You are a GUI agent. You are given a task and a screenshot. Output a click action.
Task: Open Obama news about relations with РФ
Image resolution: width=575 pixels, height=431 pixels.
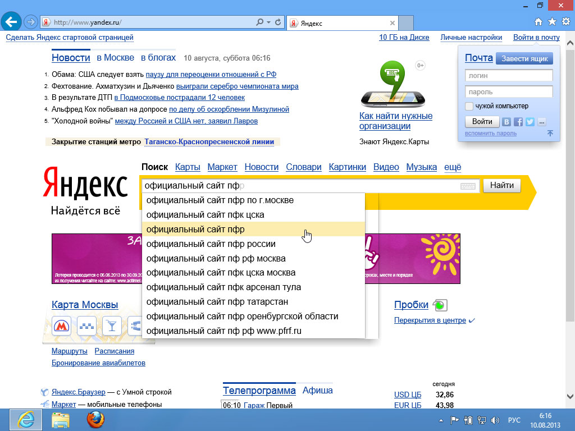pyautogui.click(x=211, y=75)
